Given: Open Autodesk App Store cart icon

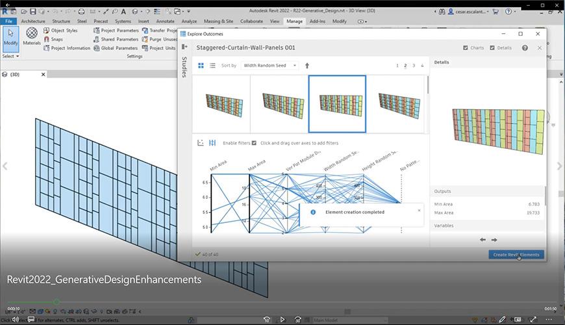Looking at the screenshot, I should (496, 12).
